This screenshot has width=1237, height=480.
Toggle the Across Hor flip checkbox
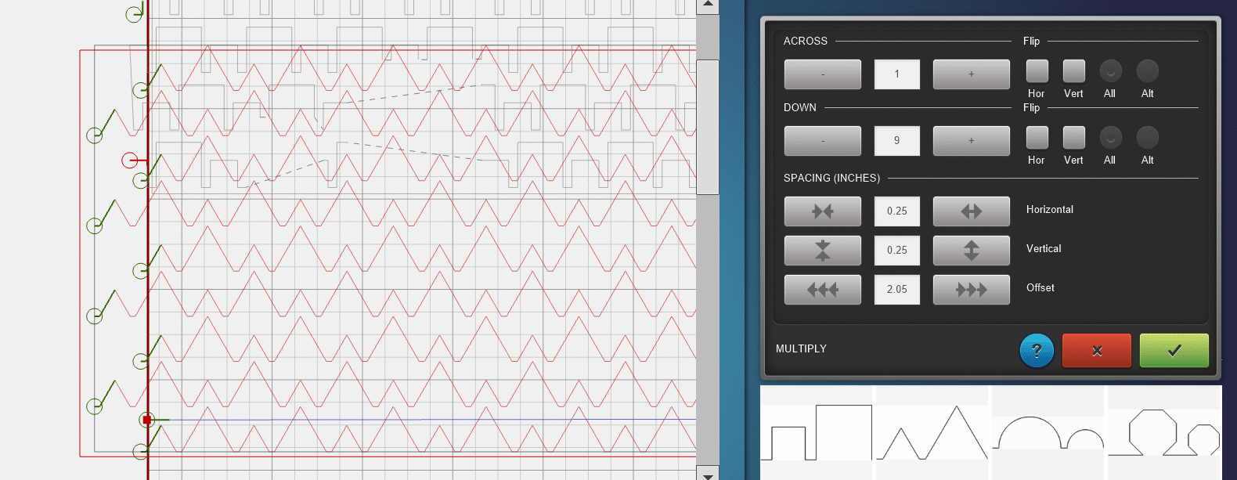tap(1037, 71)
